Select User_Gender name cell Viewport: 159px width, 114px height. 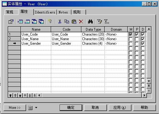36,43
